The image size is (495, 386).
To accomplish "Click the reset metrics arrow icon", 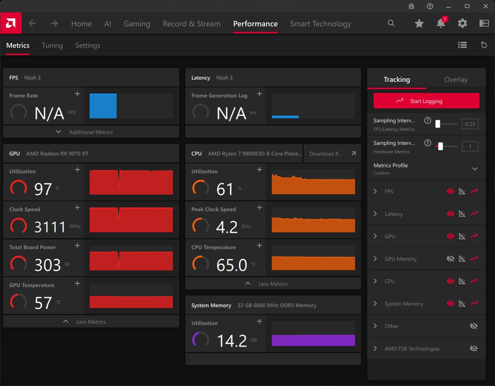I will (x=484, y=45).
